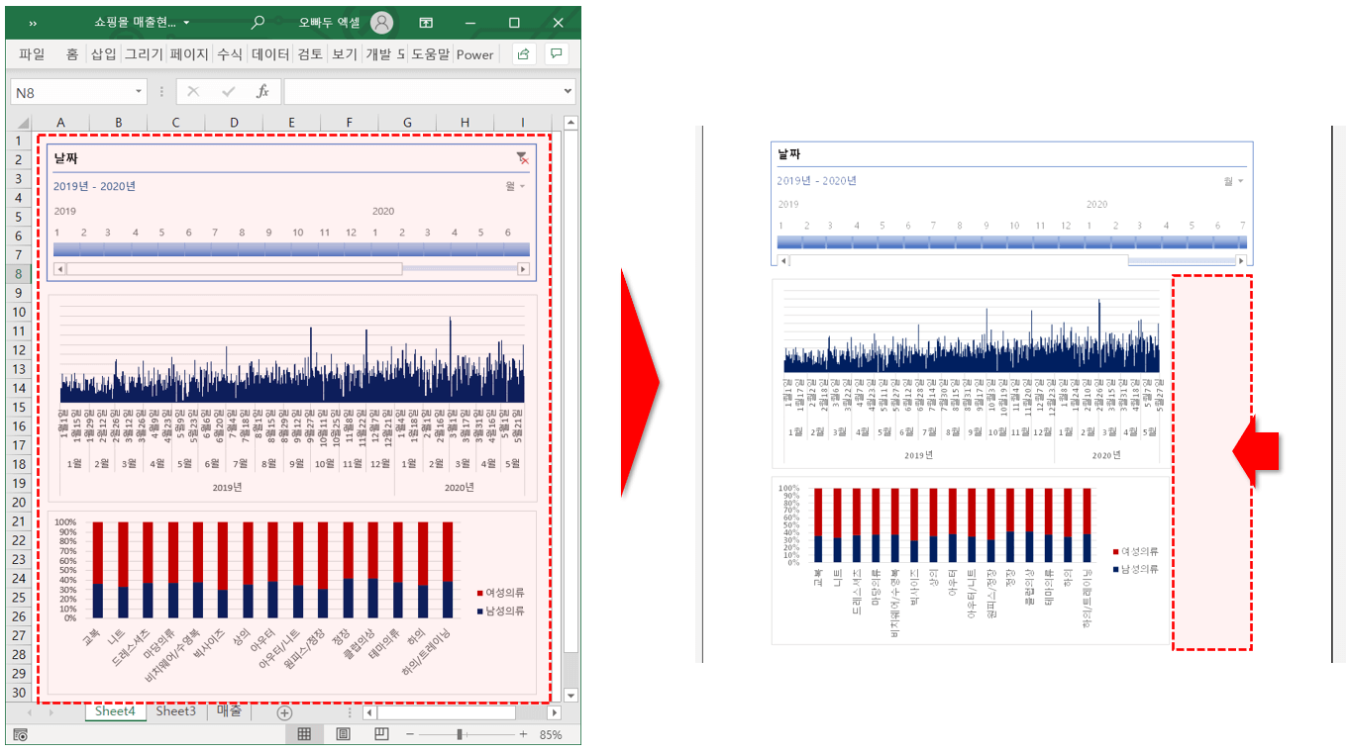
Task: Open the 삽입 ribbon tab
Action: pos(103,54)
